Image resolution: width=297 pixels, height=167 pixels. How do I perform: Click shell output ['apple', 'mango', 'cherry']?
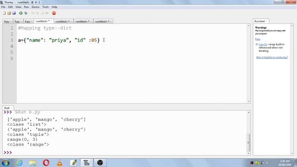(46, 120)
